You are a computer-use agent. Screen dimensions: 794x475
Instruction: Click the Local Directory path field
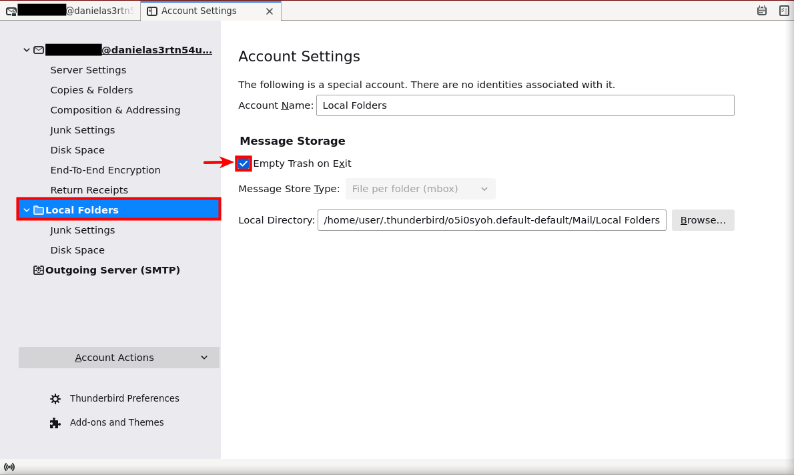coord(491,220)
